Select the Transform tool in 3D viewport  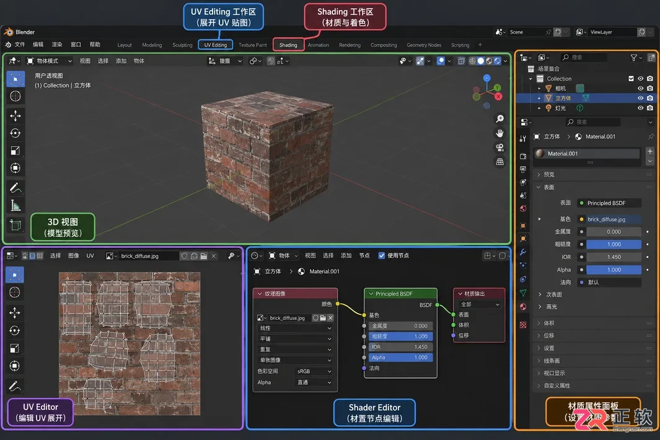pos(15,168)
